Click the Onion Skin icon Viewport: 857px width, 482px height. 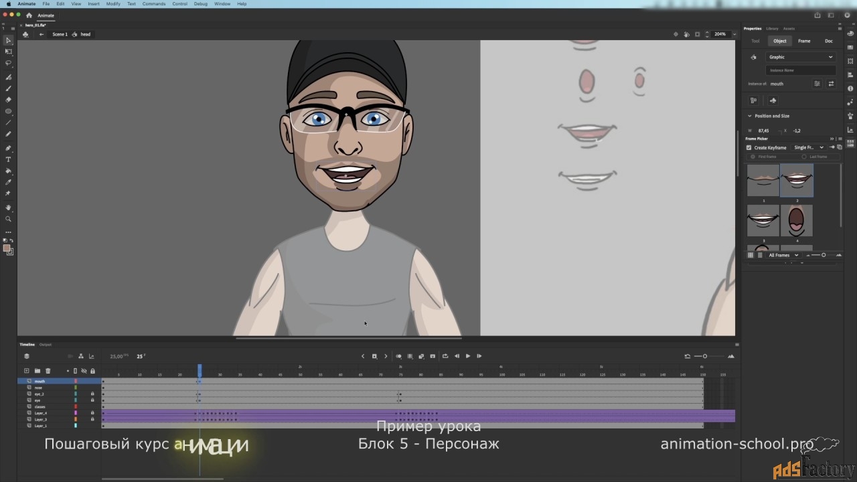[x=398, y=356]
